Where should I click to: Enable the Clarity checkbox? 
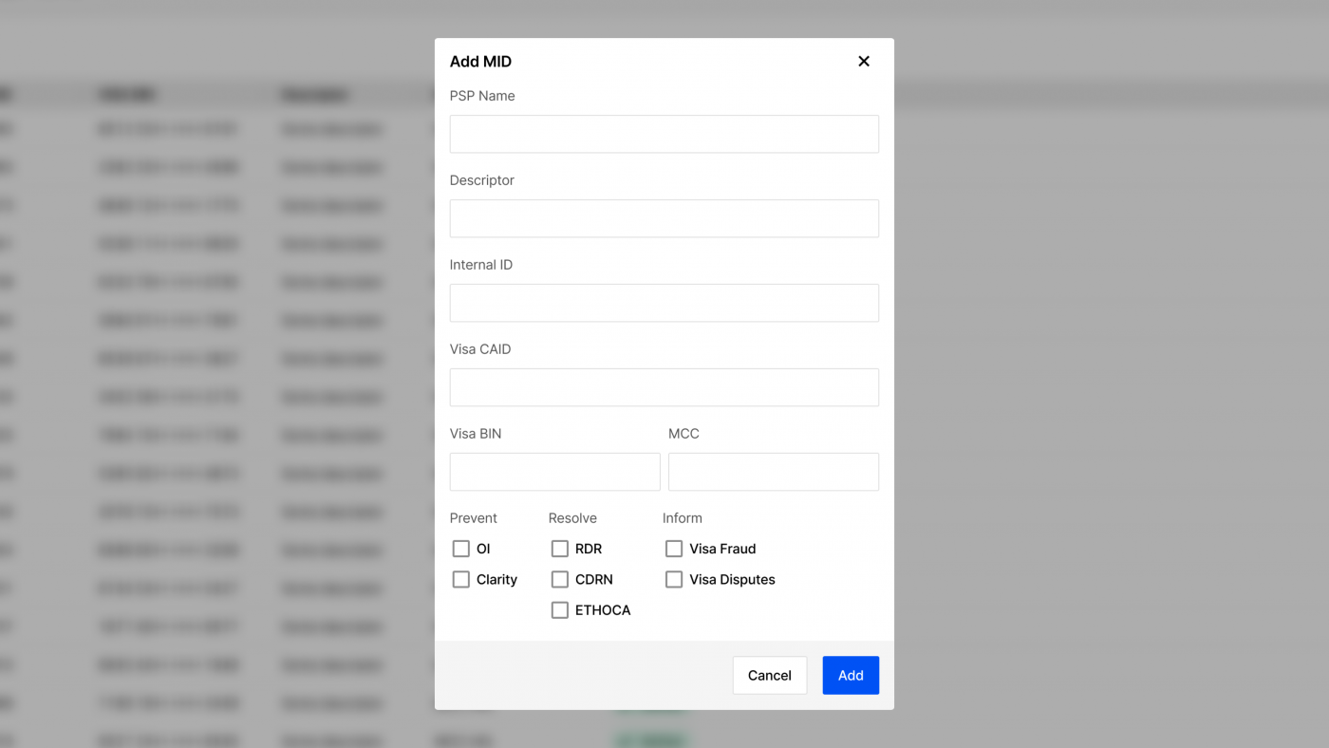pos(461,579)
